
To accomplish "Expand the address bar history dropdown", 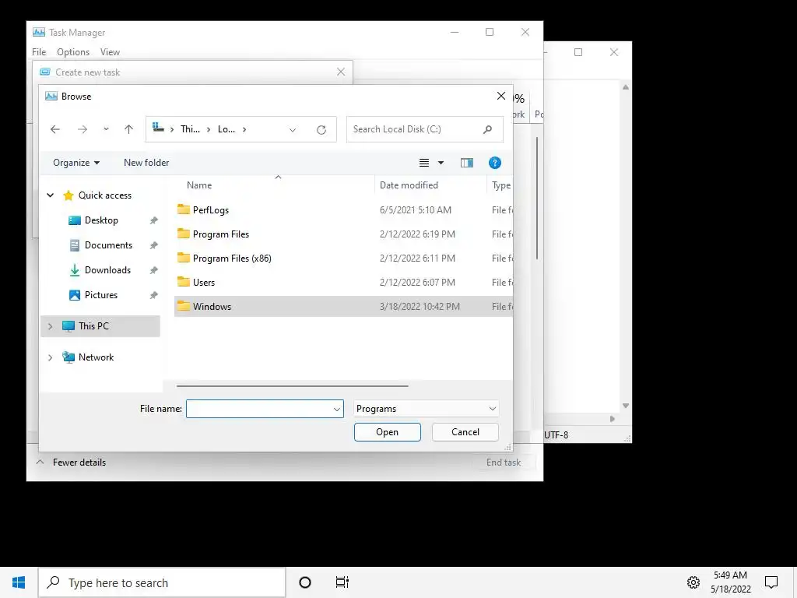I will 293,130.
